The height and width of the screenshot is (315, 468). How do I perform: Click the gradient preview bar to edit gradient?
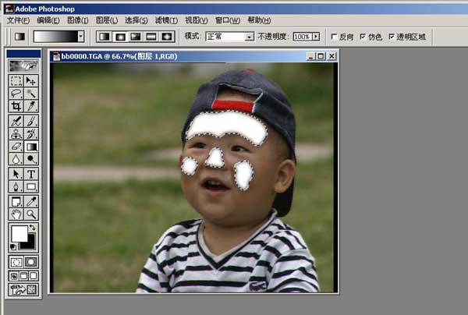click(56, 37)
